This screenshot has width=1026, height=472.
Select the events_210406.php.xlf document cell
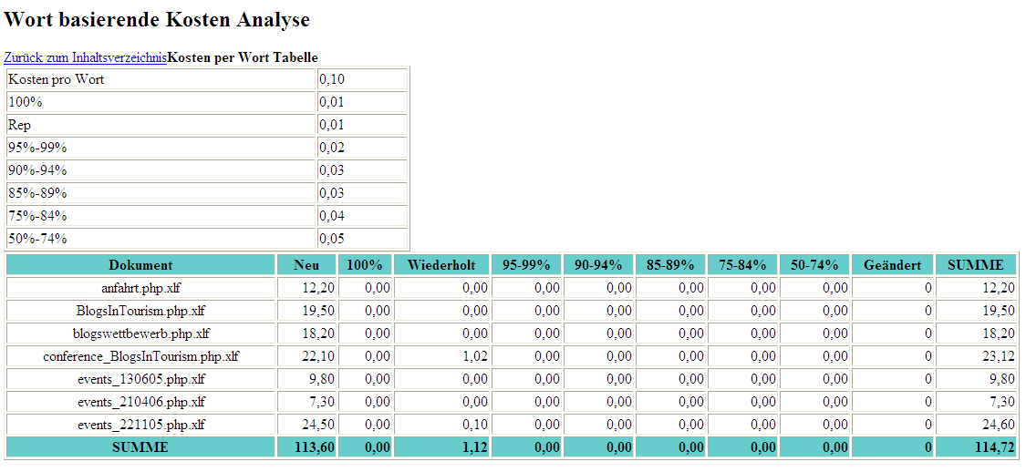pos(140,402)
